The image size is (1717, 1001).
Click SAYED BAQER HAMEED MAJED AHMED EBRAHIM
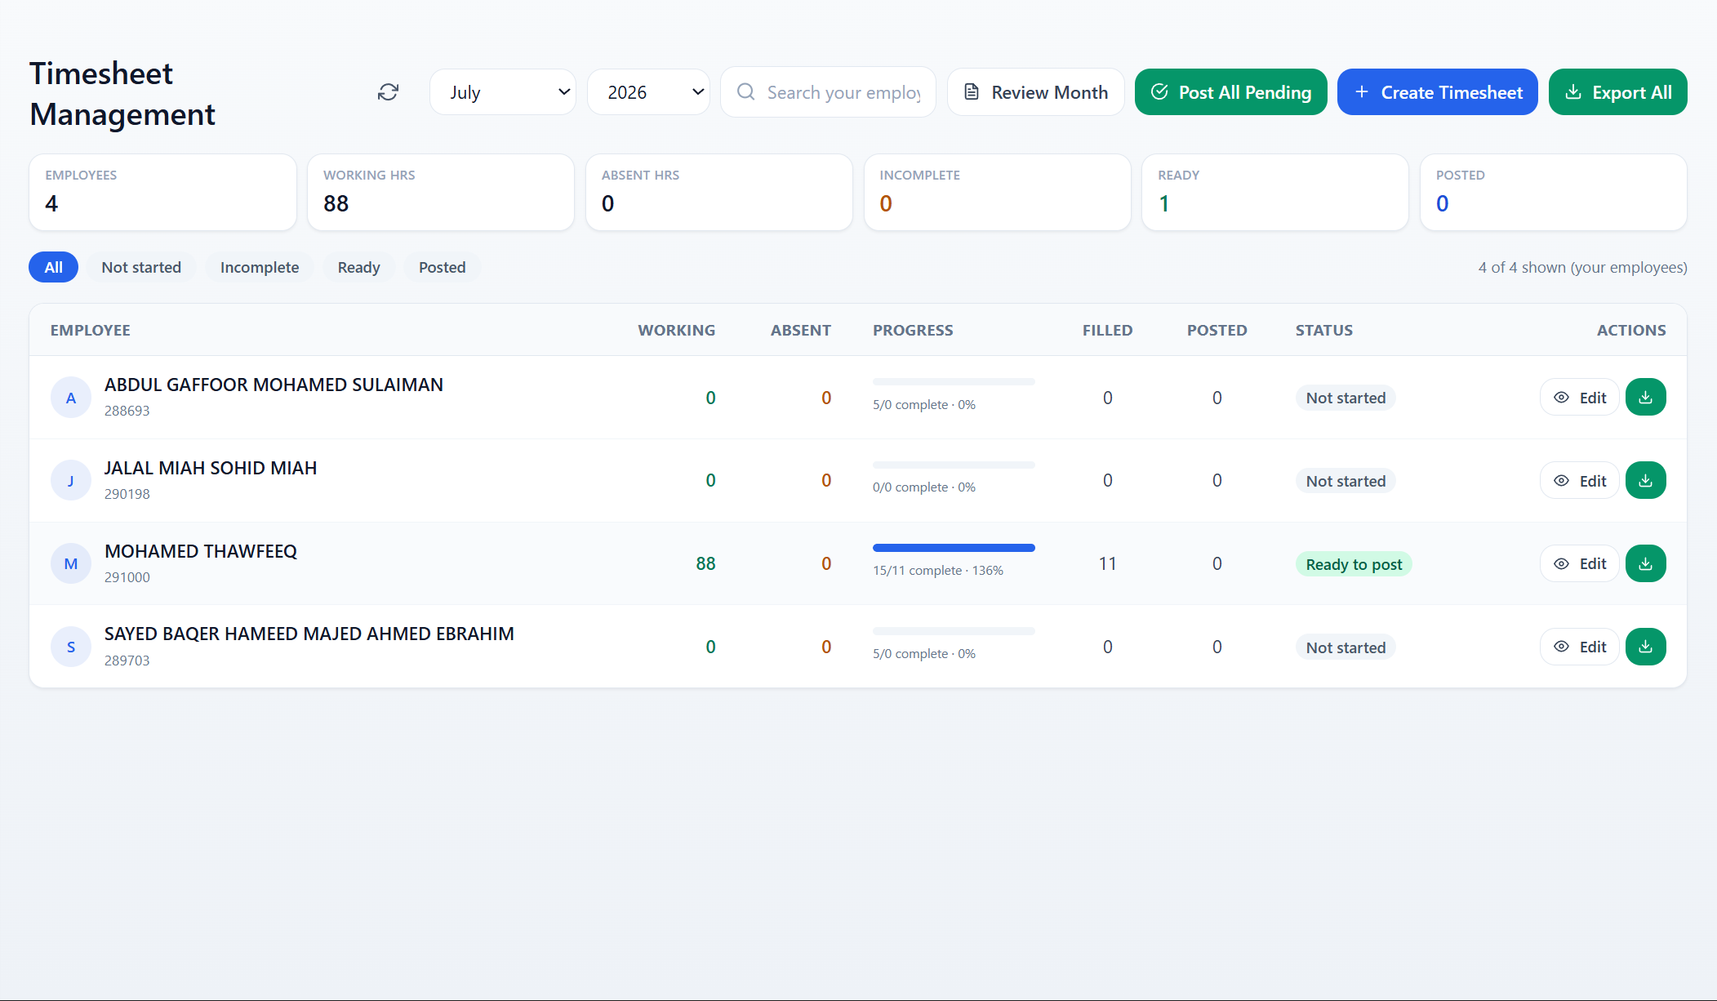click(x=309, y=634)
